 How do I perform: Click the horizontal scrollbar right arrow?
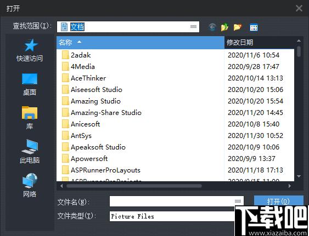click(289, 186)
